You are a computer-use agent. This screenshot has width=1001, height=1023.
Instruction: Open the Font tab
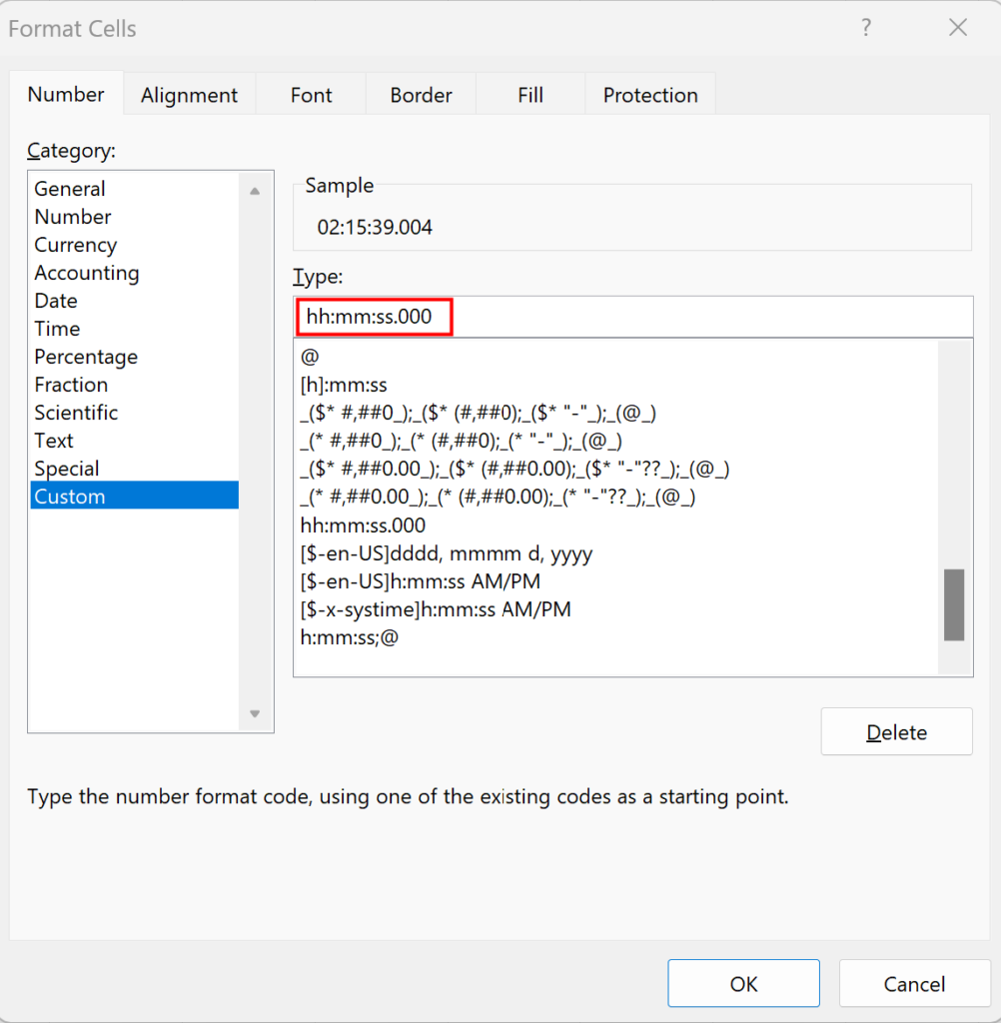311,95
